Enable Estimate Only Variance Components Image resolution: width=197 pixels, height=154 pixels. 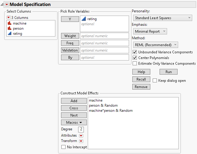(x=135, y=64)
